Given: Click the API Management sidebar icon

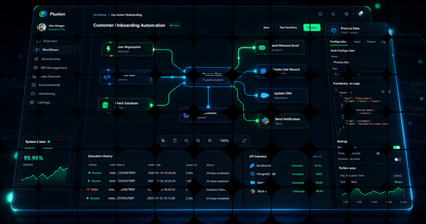Looking at the screenshot, I should [35, 68].
